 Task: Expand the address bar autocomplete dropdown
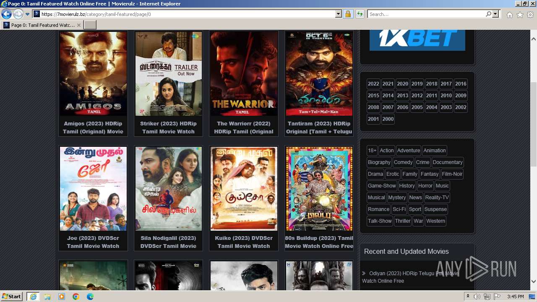(x=339, y=14)
